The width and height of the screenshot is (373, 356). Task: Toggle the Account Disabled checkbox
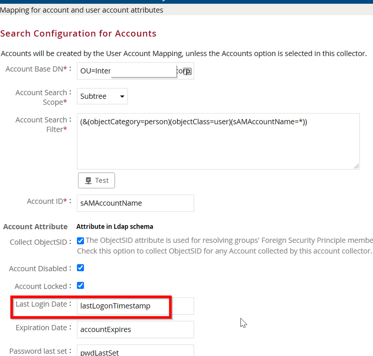tap(80, 268)
